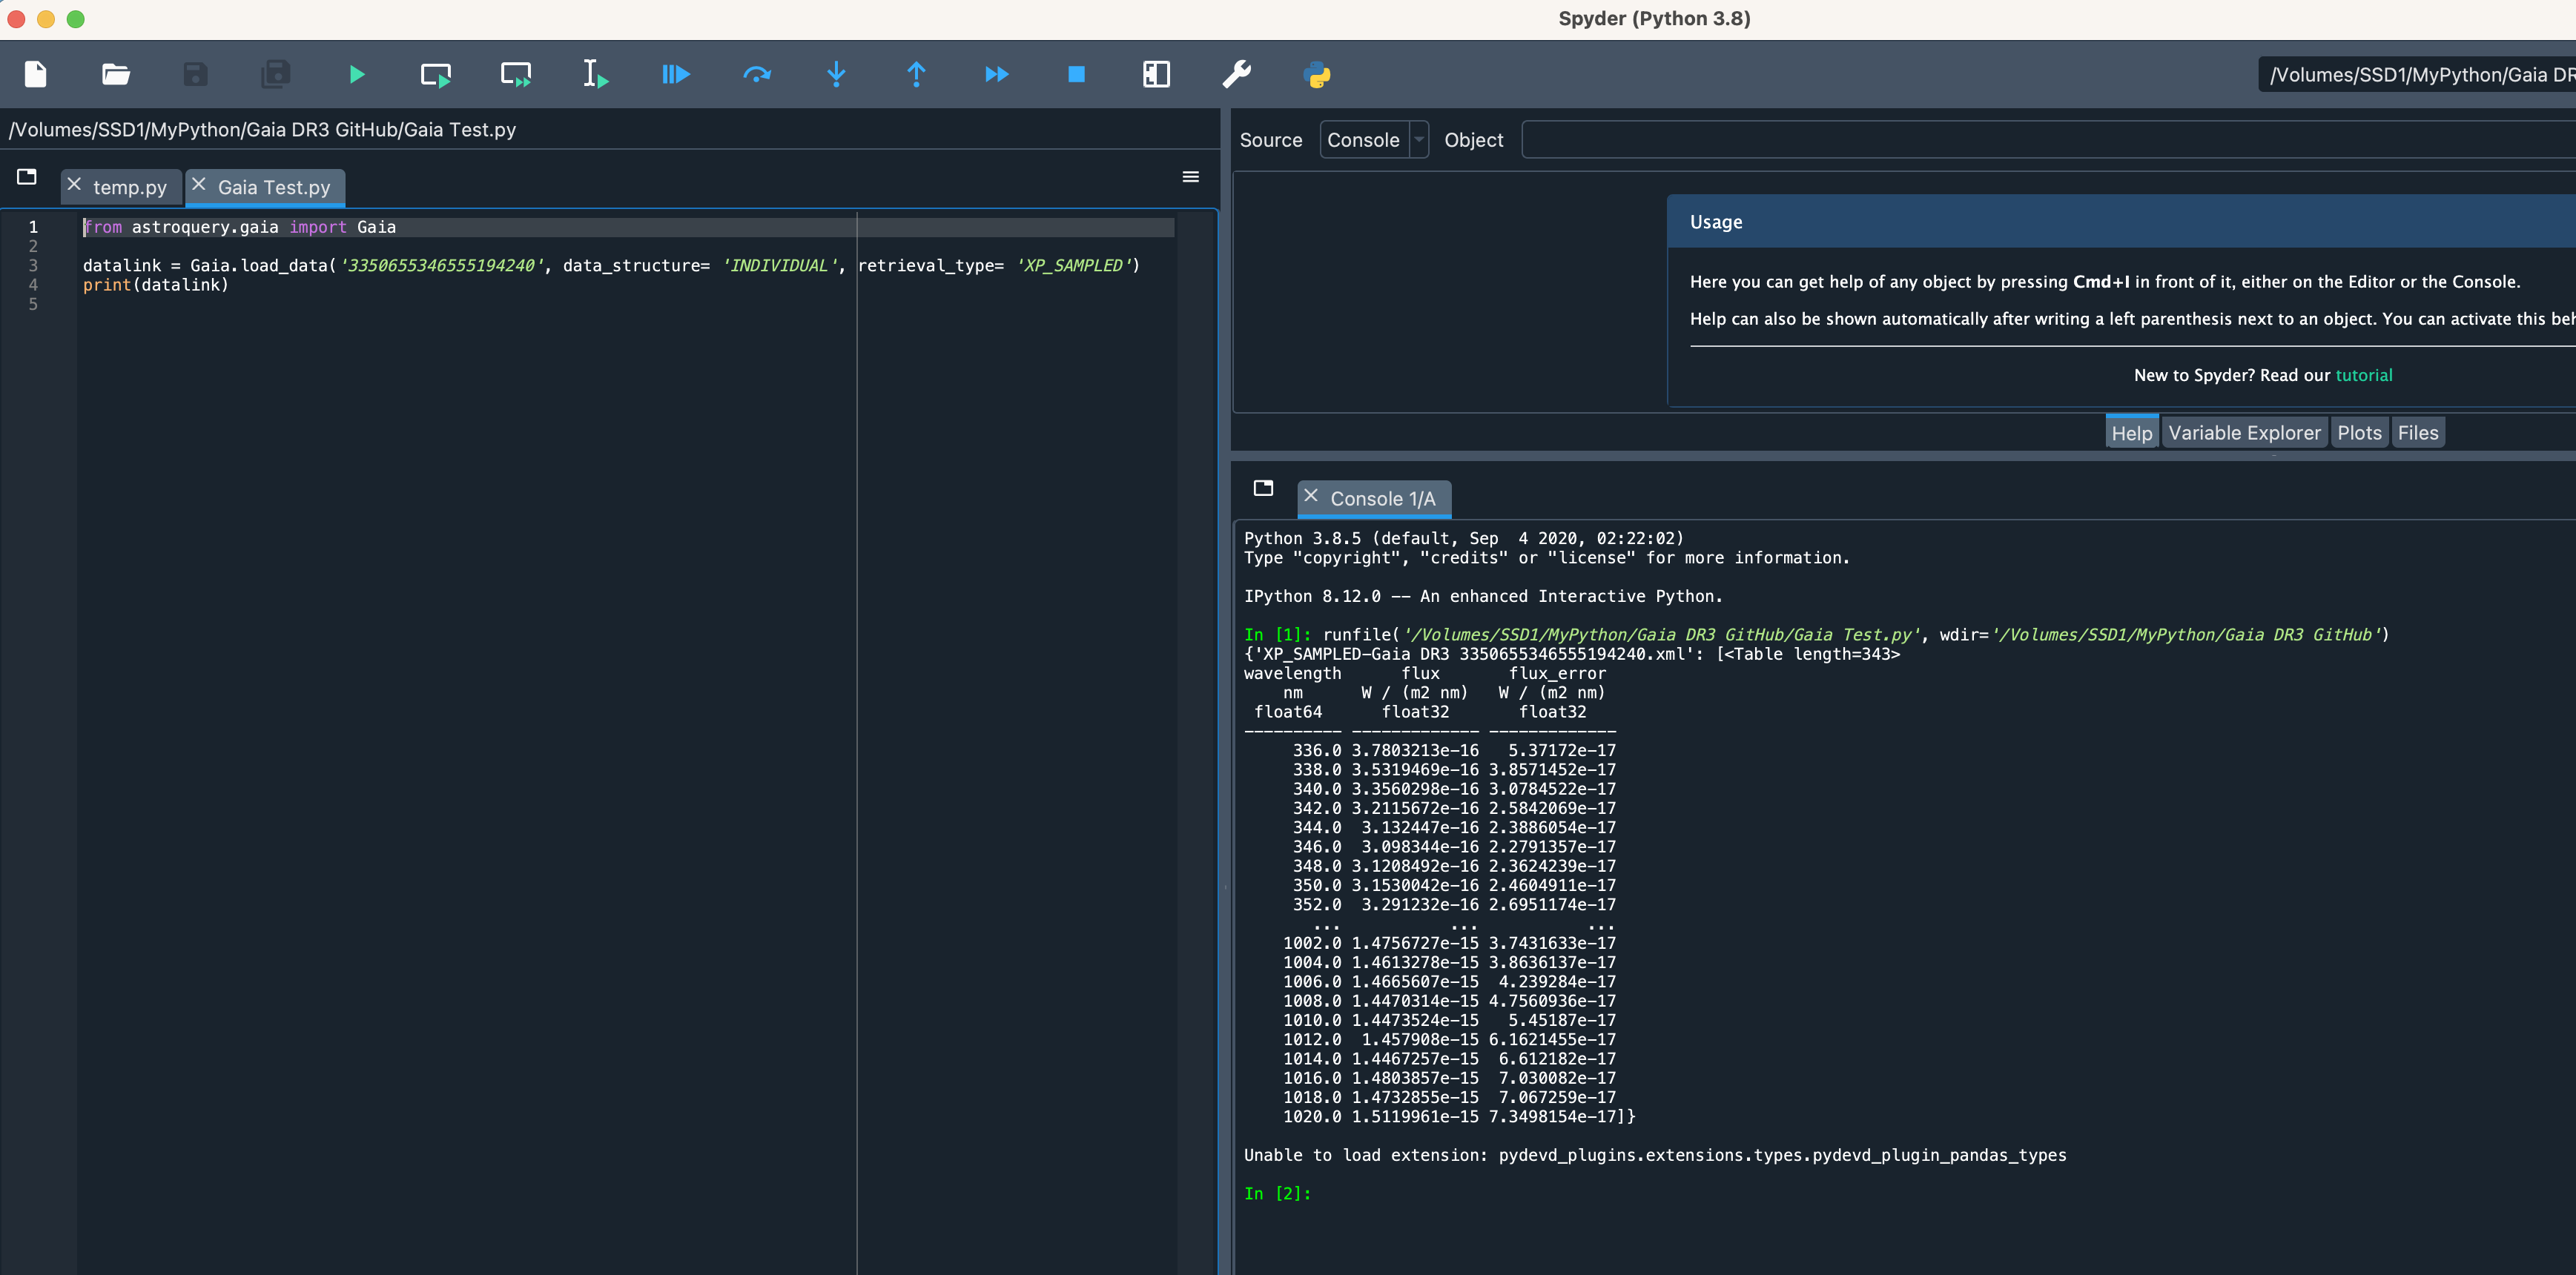Open the PYTHONPATH manager

pyautogui.click(x=1317, y=74)
